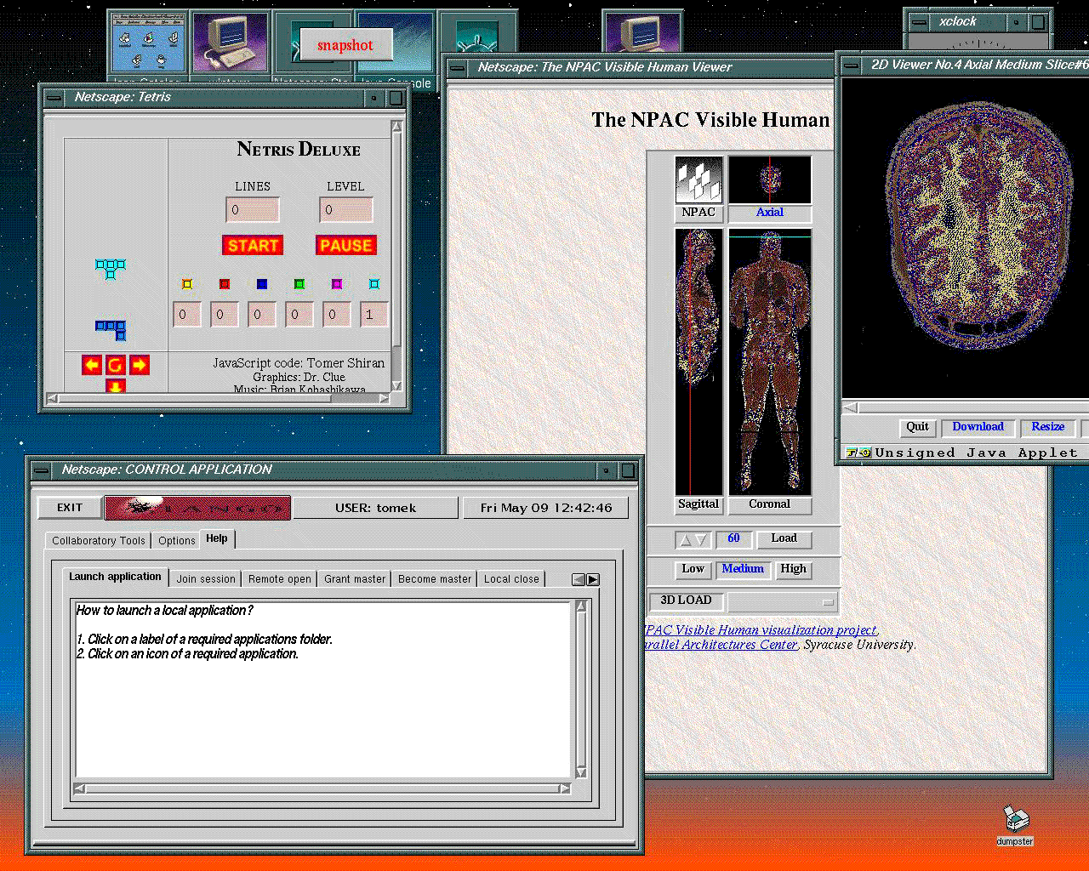Click the snapshot button
The height and width of the screenshot is (871, 1089).
point(345,45)
